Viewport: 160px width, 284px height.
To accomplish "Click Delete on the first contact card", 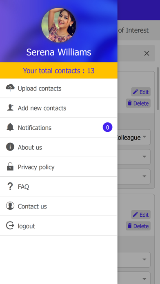I will (x=138, y=103).
